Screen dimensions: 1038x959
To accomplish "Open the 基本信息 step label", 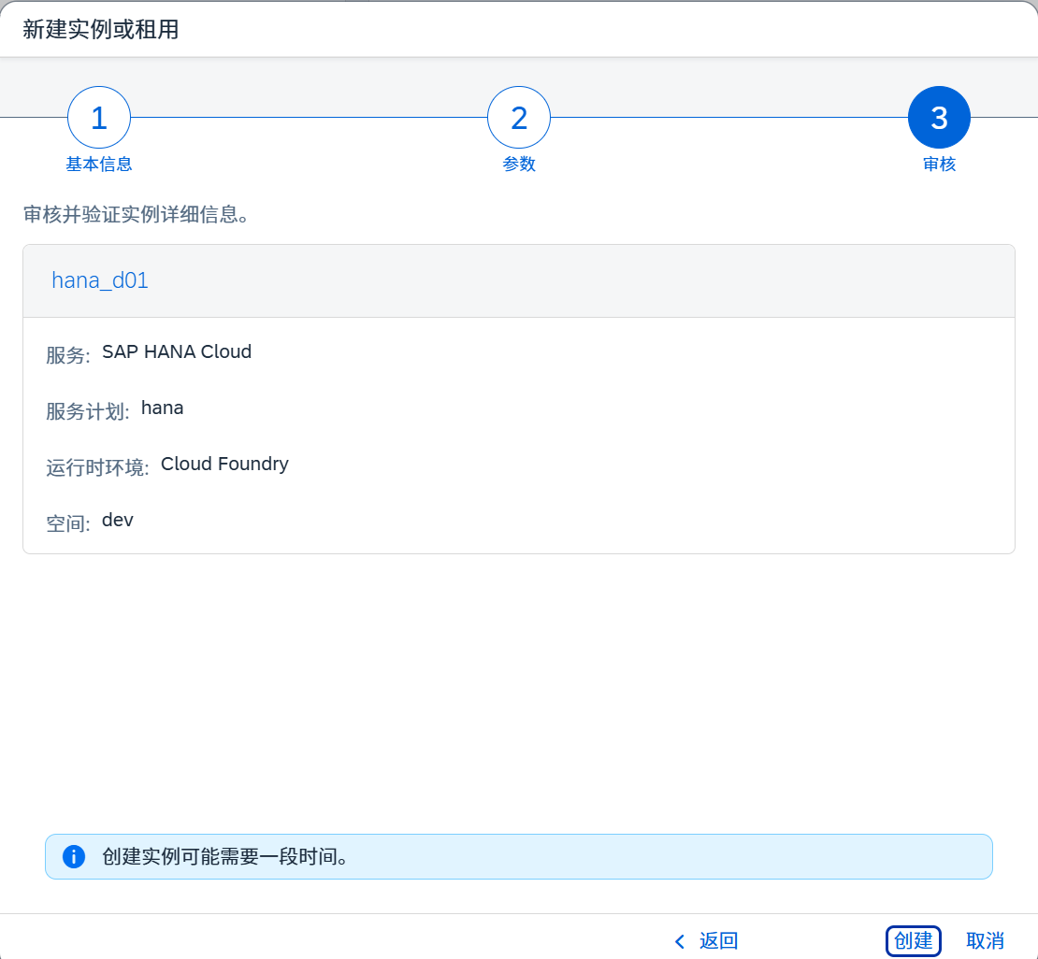I will (x=98, y=165).
